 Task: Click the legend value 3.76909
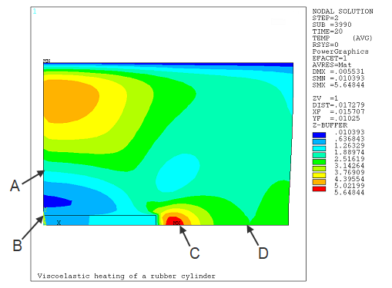[x=349, y=172]
